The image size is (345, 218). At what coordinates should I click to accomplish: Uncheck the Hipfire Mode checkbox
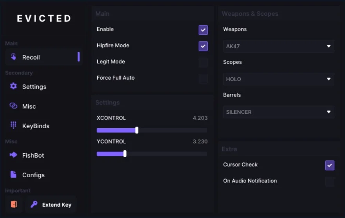(x=203, y=46)
